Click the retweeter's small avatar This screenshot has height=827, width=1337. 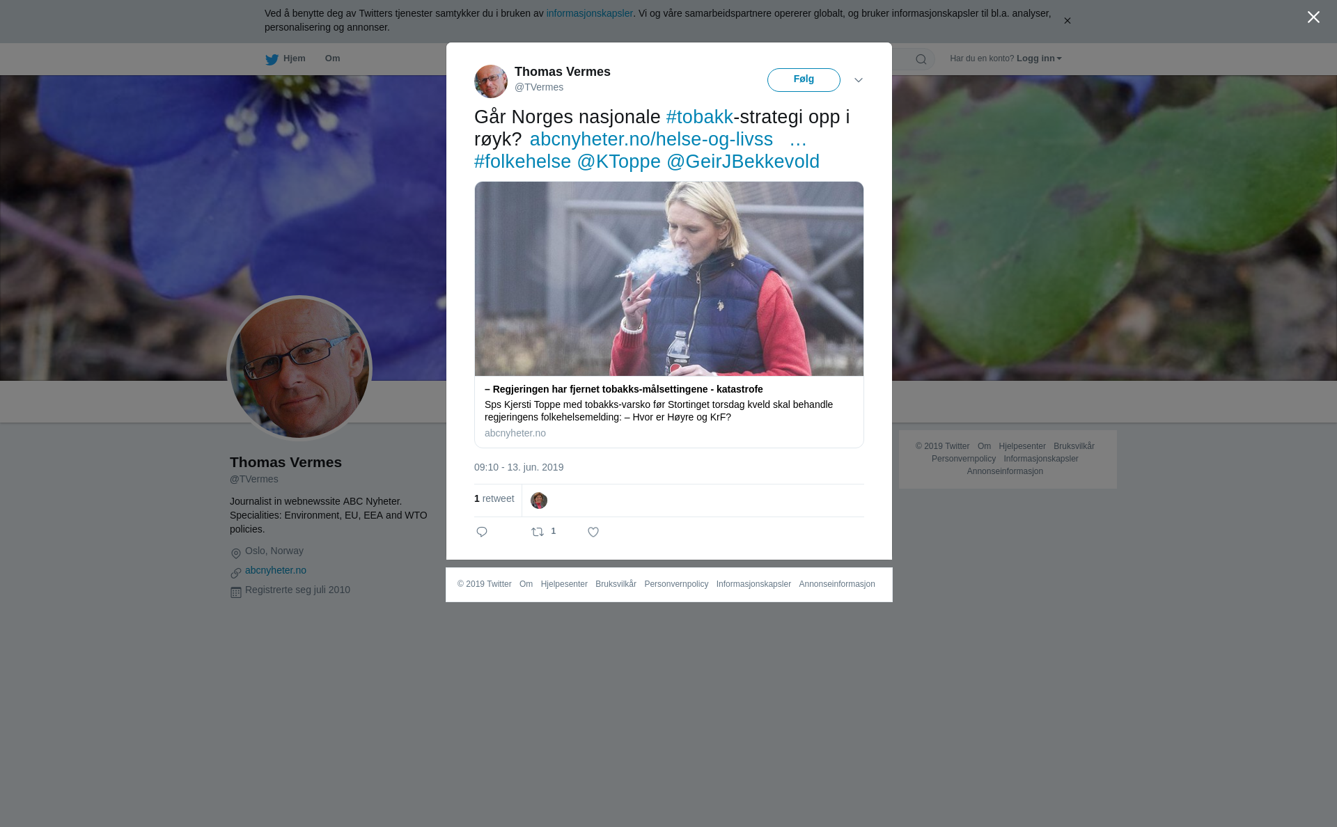coord(539,501)
